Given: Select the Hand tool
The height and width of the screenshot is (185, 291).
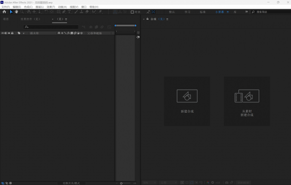Looking at the screenshot, I should click(x=16, y=12).
